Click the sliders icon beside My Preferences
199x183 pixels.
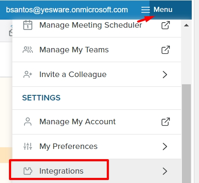point(28,146)
